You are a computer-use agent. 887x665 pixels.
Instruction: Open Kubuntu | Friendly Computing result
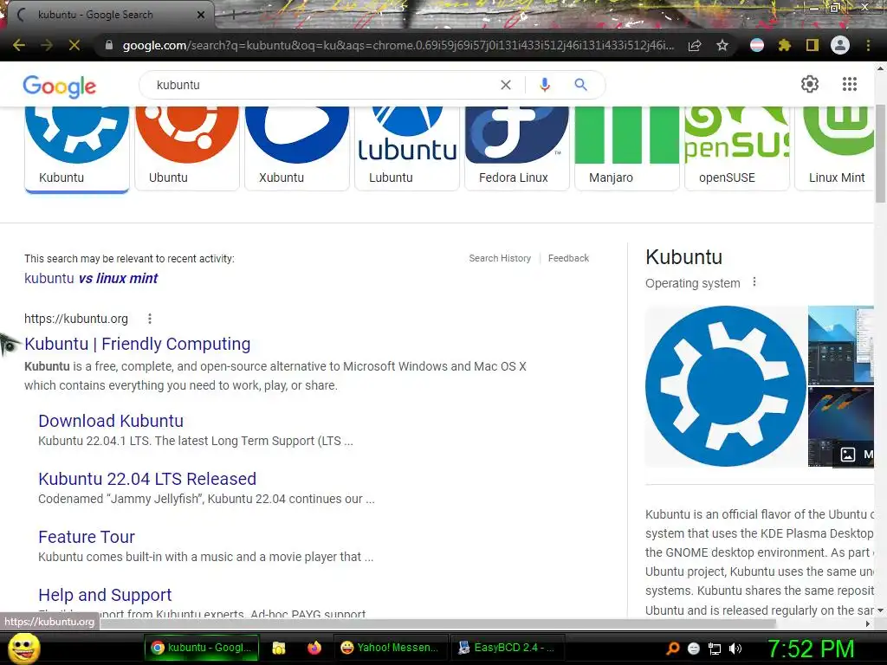(x=138, y=344)
